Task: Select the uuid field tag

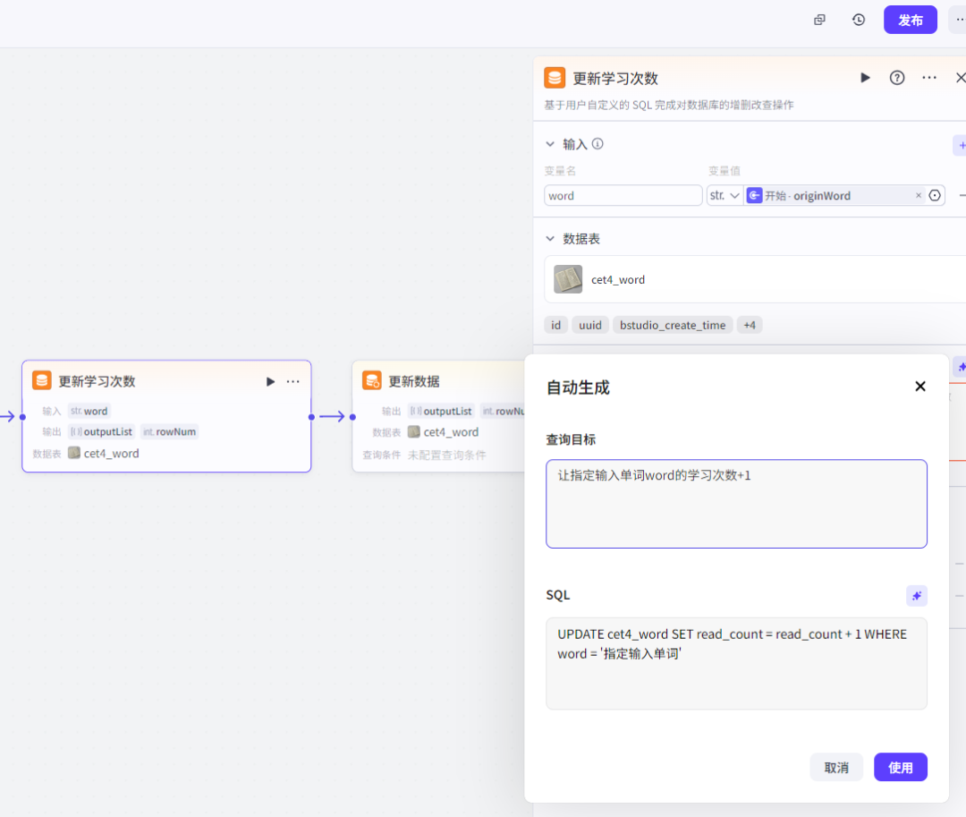Action: point(590,325)
